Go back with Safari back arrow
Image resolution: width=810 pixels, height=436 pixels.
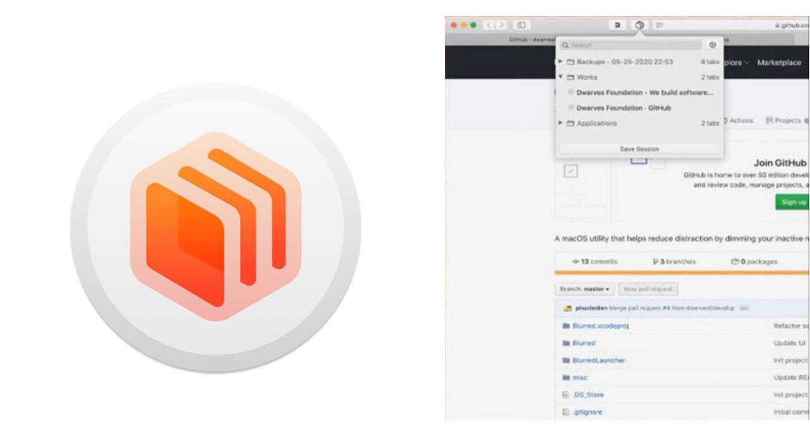point(489,25)
